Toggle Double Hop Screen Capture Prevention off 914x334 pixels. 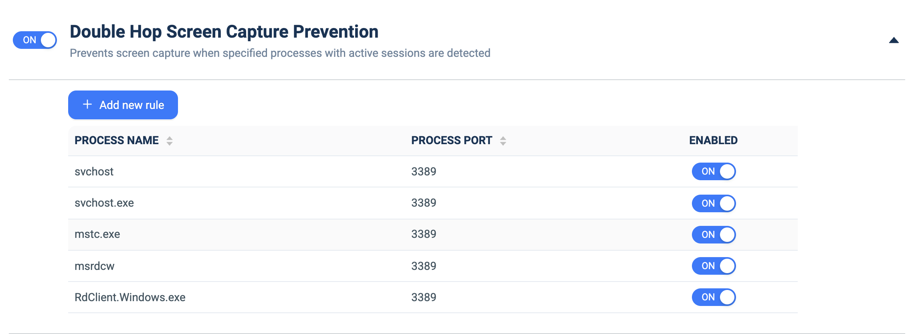click(35, 40)
